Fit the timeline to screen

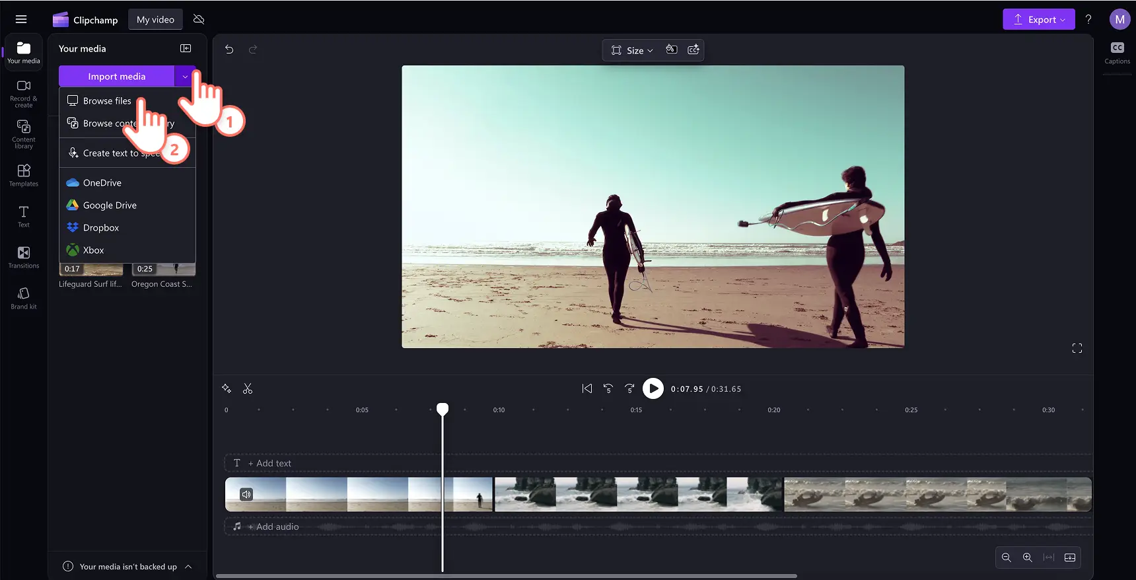pyautogui.click(x=1049, y=558)
